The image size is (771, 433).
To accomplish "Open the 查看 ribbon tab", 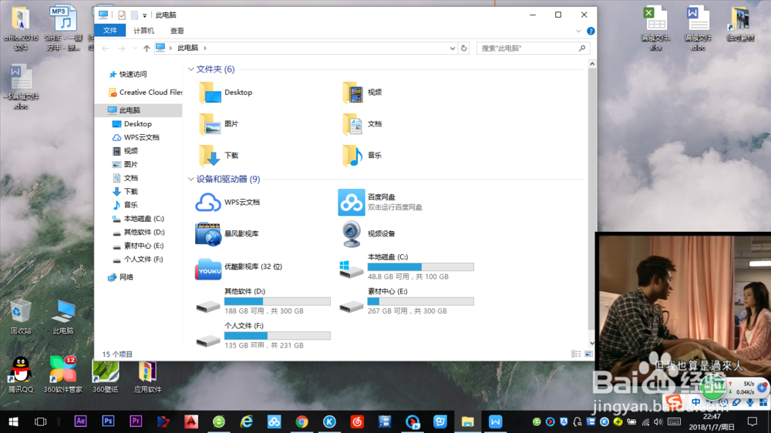I will [x=177, y=31].
